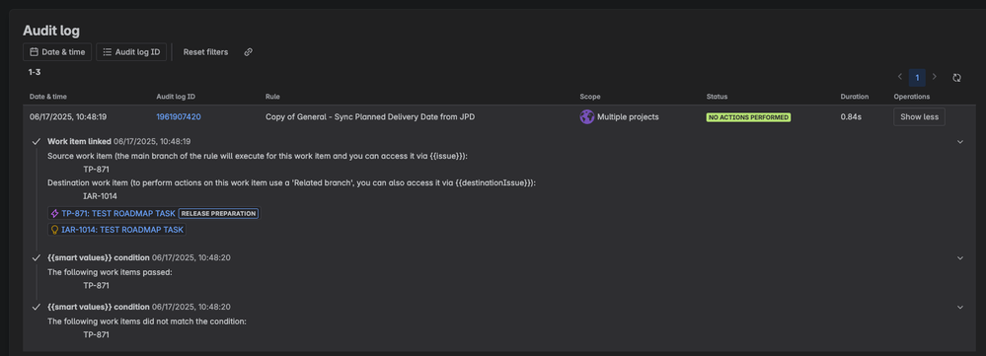The image size is (986, 356).
Task: Open the Date & time filter
Action: (57, 52)
